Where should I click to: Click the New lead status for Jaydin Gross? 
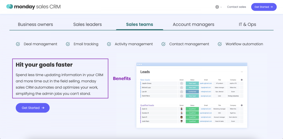pyautogui.click(x=192, y=83)
